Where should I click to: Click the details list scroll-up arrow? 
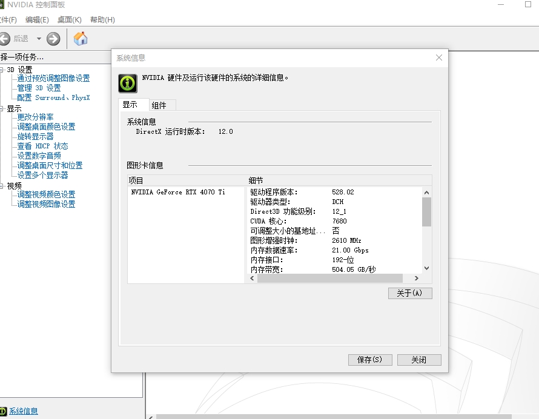tap(426, 193)
